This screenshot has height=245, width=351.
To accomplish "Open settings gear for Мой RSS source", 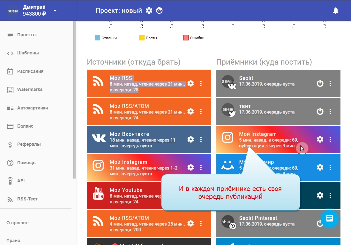I will tap(190, 83).
